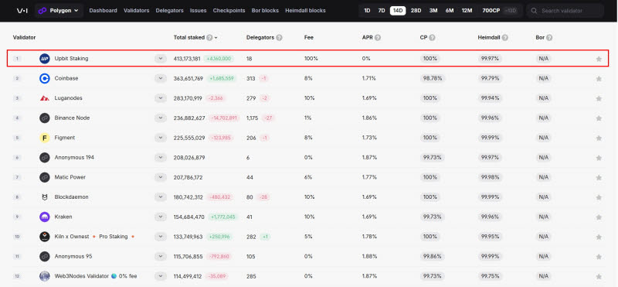The image size is (618, 287).
Task: Open the help icon next to APR
Action: pos(378,37)
